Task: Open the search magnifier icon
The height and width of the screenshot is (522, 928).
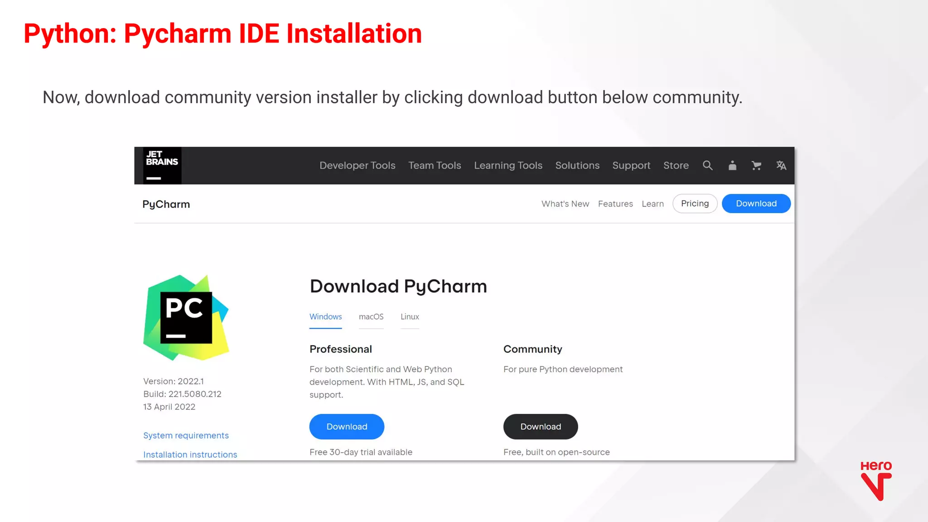Action: click(708, 166)
